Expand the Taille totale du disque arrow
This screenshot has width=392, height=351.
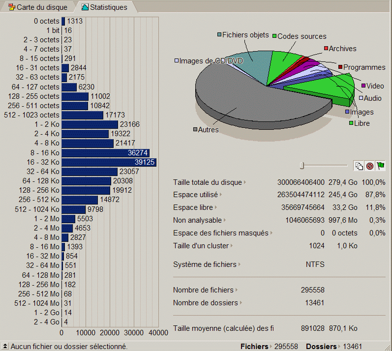coord(245,182)
